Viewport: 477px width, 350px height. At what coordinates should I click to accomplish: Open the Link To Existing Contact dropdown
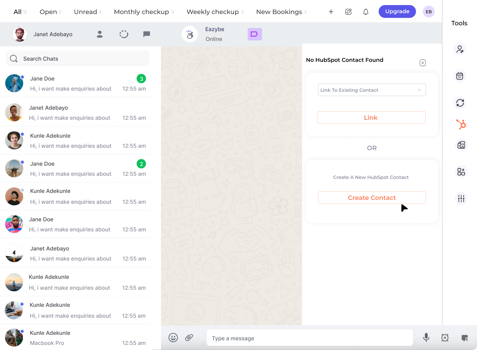372,90
